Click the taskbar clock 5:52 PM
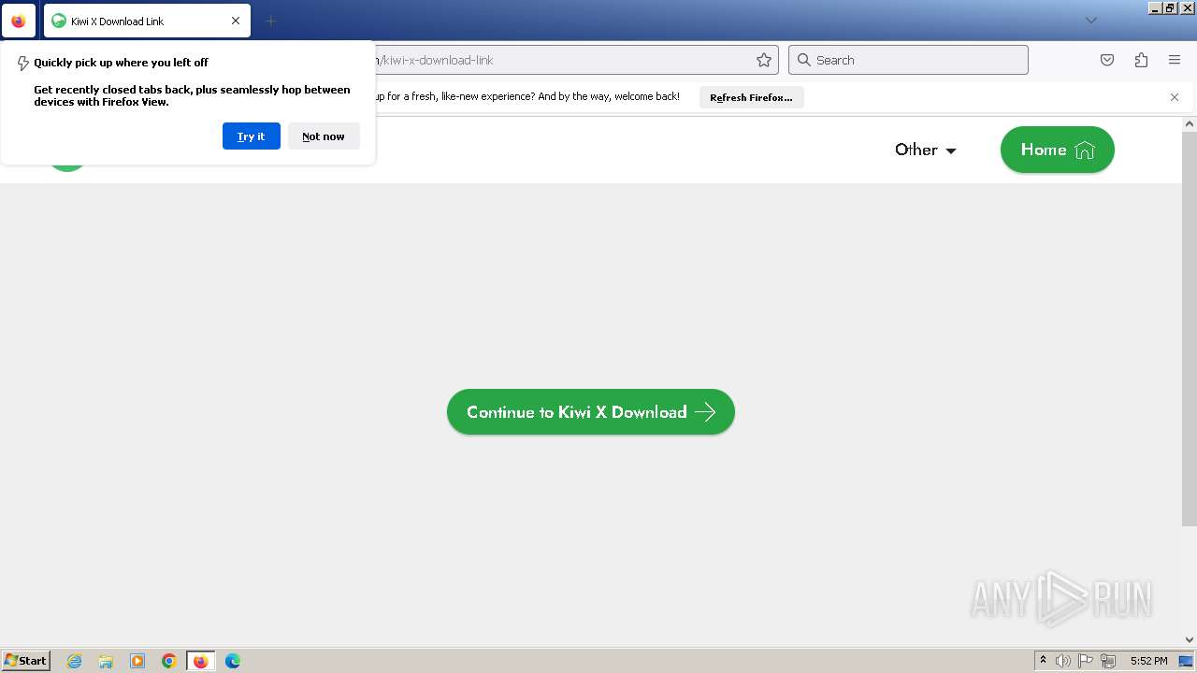Screen dimensions: 1197x673 (x=1149, y=661)
